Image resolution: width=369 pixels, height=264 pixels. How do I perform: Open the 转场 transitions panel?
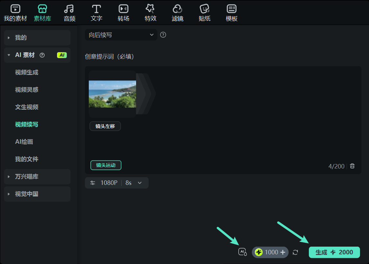point(124,12)
